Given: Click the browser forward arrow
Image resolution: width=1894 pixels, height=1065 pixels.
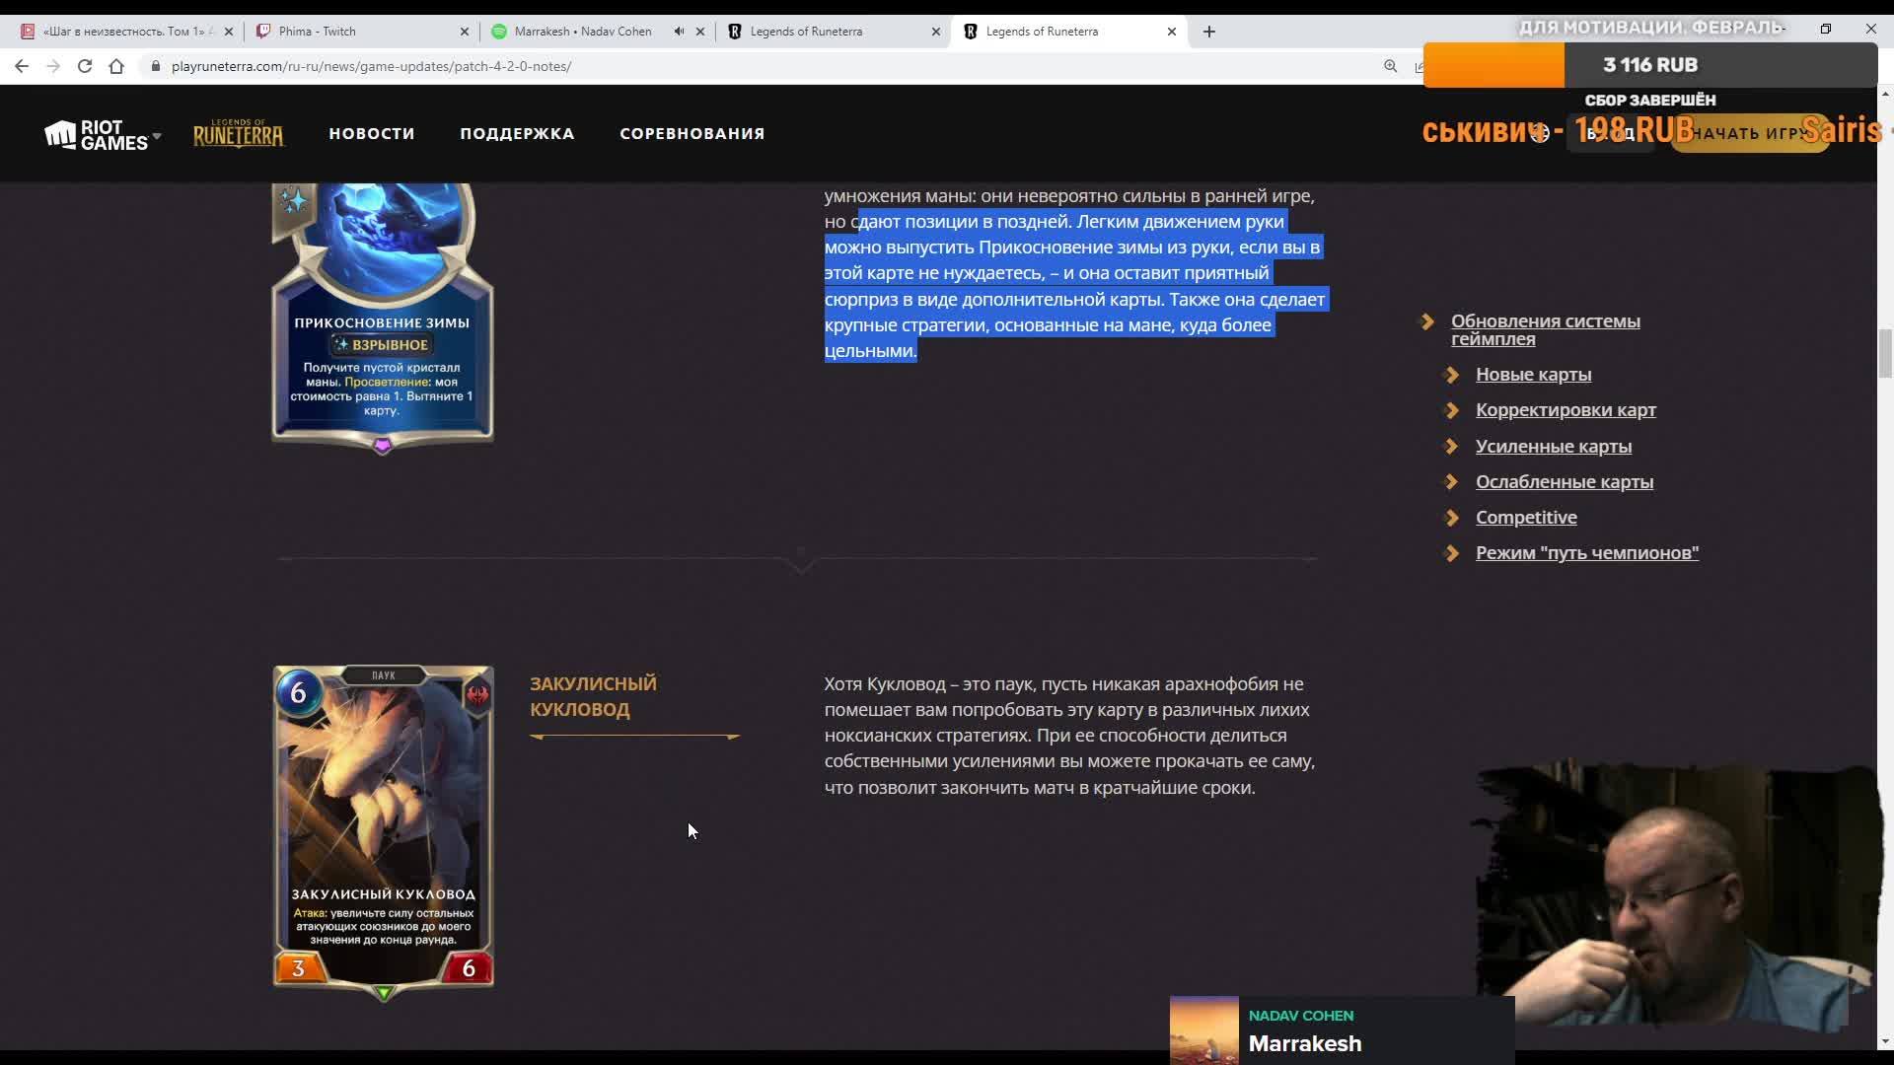Looking at the screenshot, I should tap(53, 66).
